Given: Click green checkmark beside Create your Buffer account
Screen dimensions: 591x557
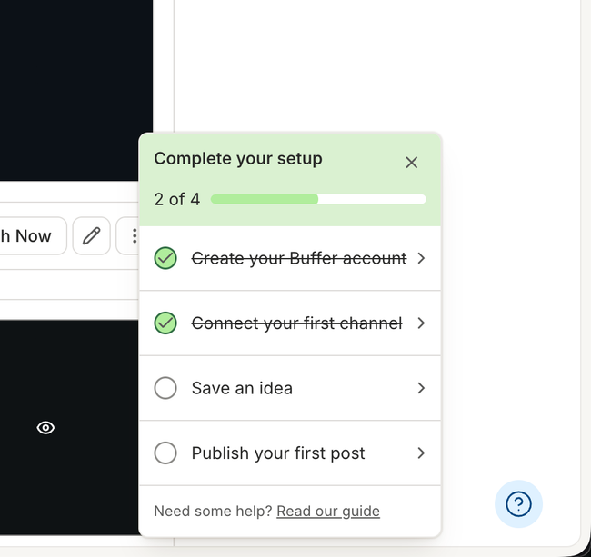Looking at the screenshot, I should 165,258.
